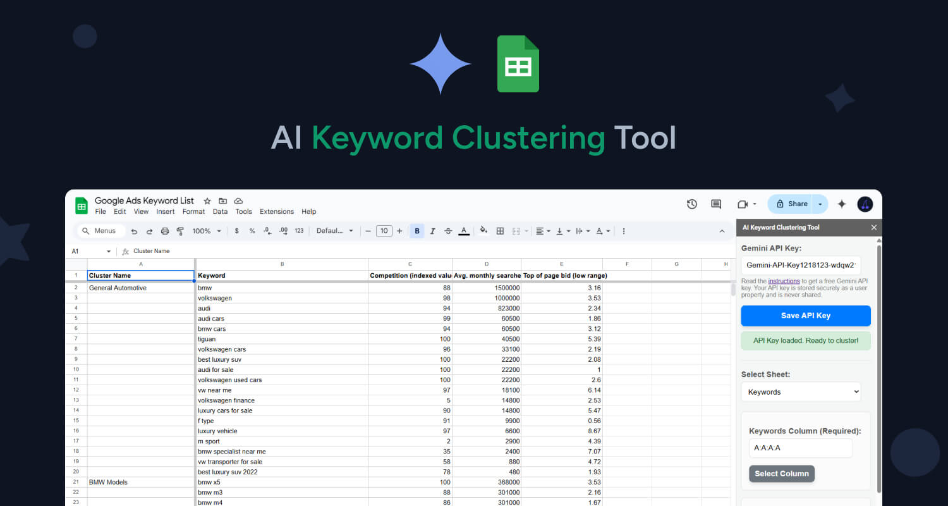Click the Gemini API Key input field

click(801, 266)
